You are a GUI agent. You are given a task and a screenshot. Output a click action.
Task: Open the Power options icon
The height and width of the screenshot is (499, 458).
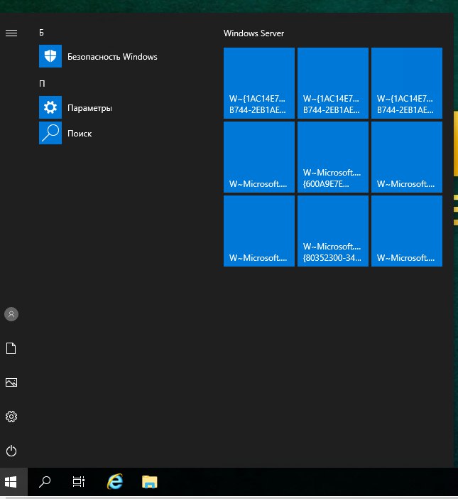pos(11,451)
